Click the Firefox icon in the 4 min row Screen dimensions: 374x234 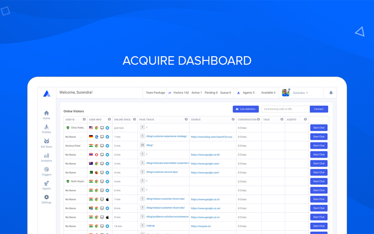coord(97,173)
